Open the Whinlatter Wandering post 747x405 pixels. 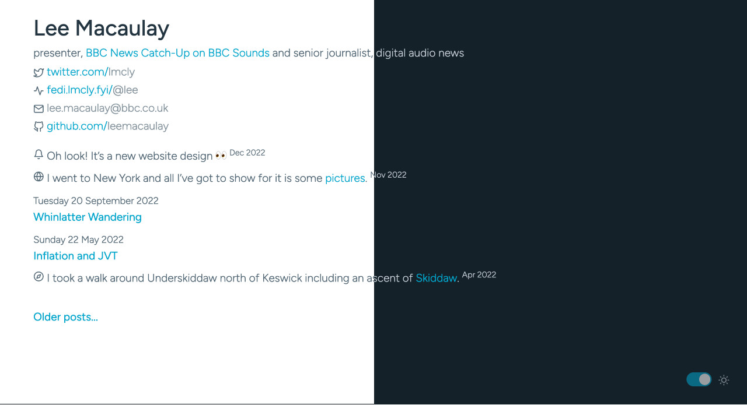click(88, 217)
